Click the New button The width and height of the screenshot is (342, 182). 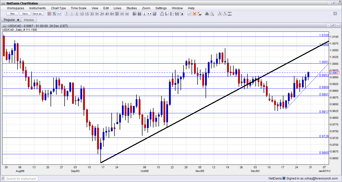[x=13, y=14]
